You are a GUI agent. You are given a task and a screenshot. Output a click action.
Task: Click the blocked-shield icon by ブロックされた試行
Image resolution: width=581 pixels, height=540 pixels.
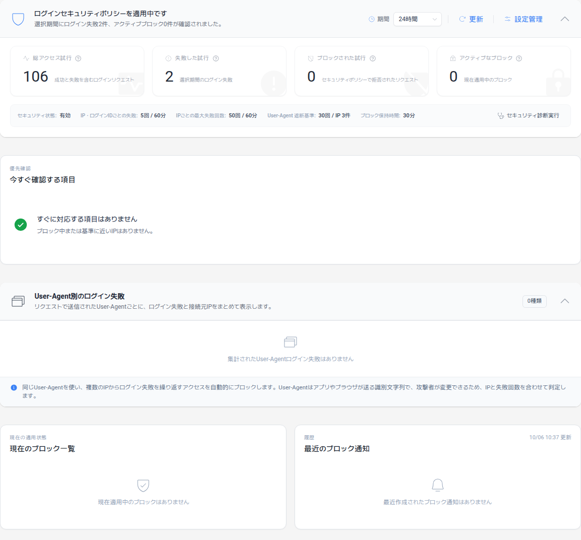pyautogui.click(x=311, y=58)
